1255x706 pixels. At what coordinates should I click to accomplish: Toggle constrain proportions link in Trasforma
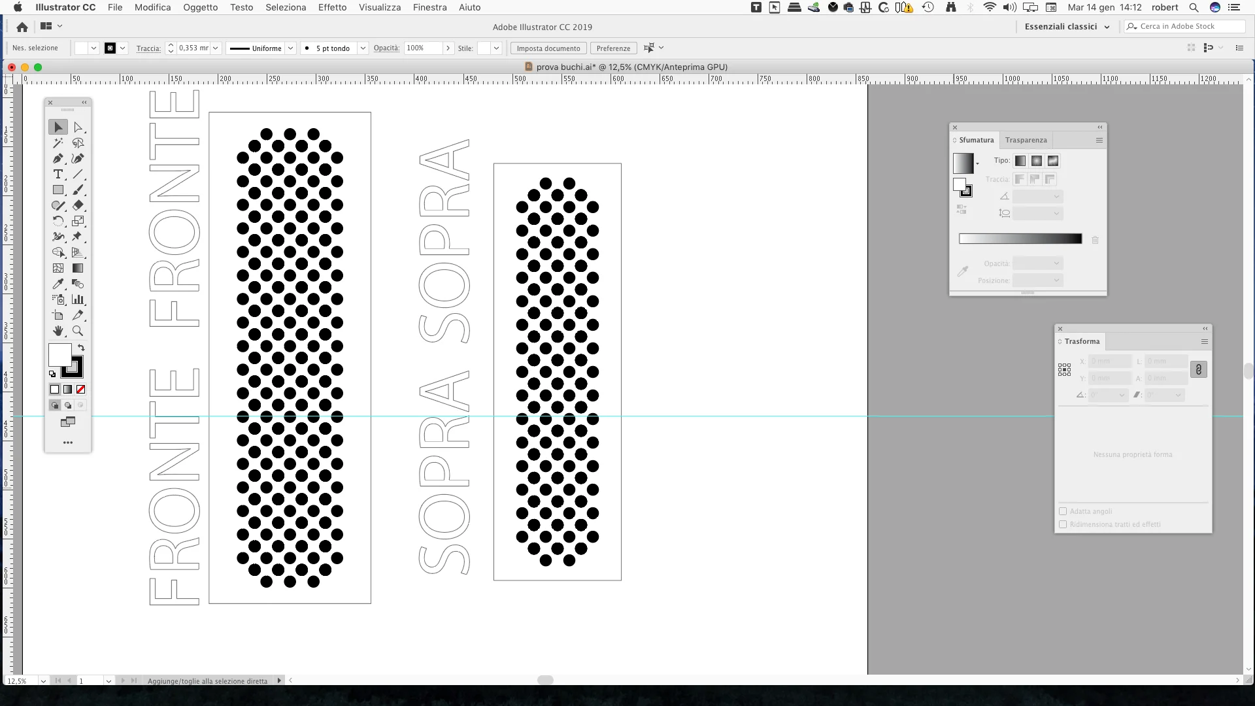click(x=1198, y=369)
